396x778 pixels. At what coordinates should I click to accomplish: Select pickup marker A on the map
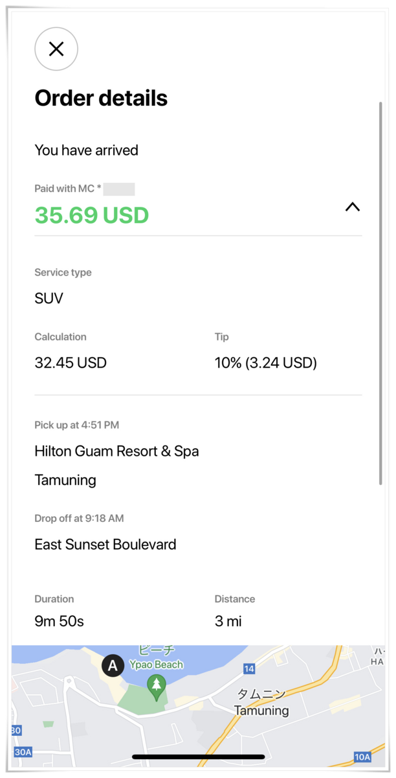(113, 666)
